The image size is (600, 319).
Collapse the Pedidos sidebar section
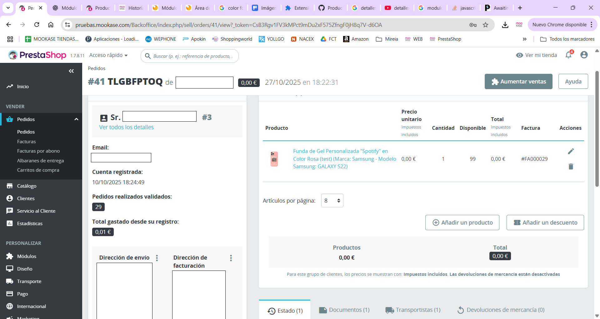pos(76,119)
